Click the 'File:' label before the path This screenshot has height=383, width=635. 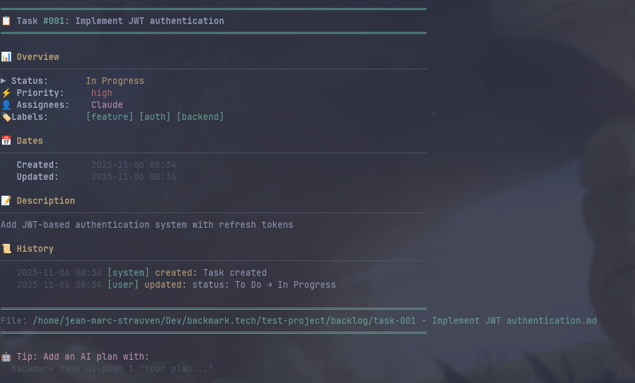(x=13, y=320)
